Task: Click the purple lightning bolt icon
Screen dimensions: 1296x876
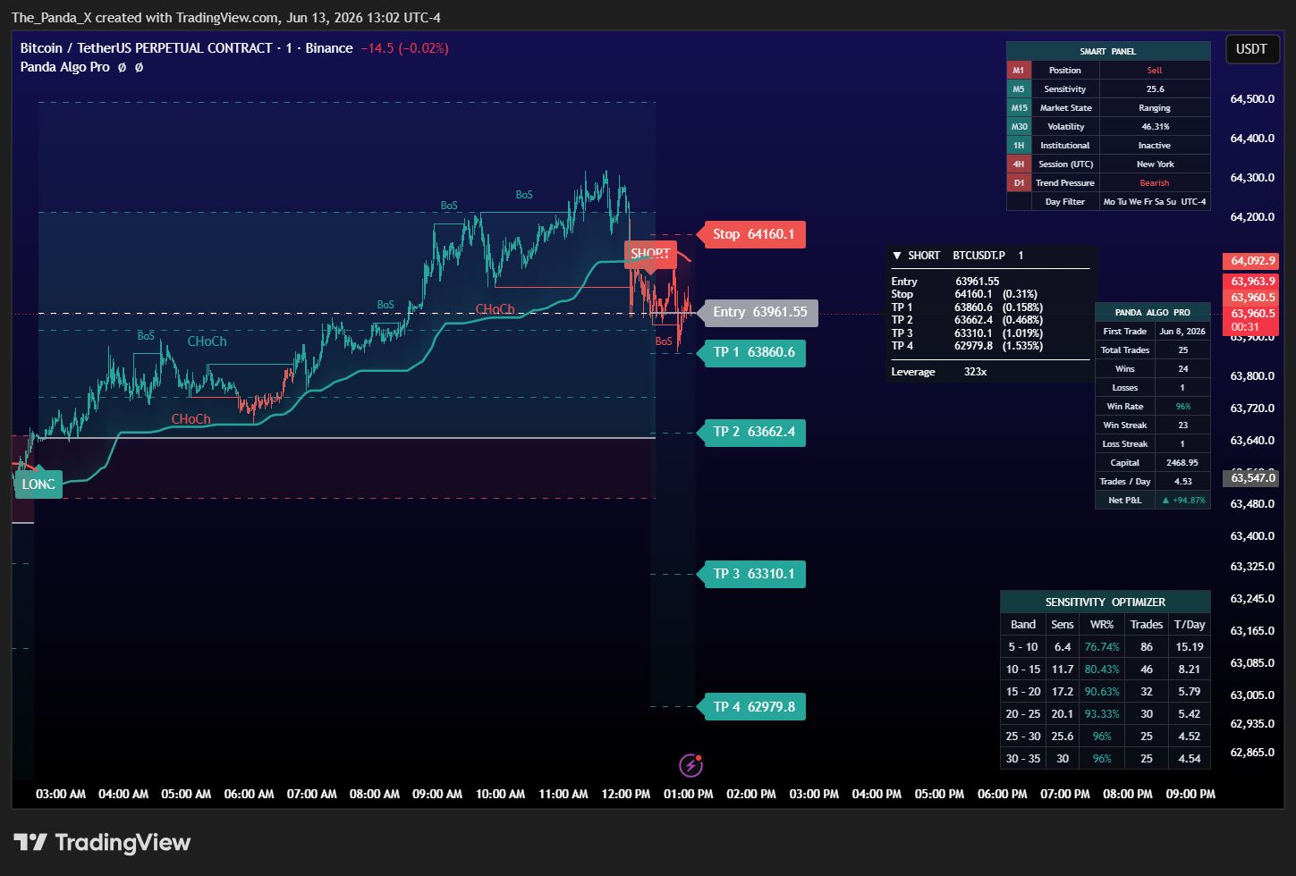Action: 690,765
